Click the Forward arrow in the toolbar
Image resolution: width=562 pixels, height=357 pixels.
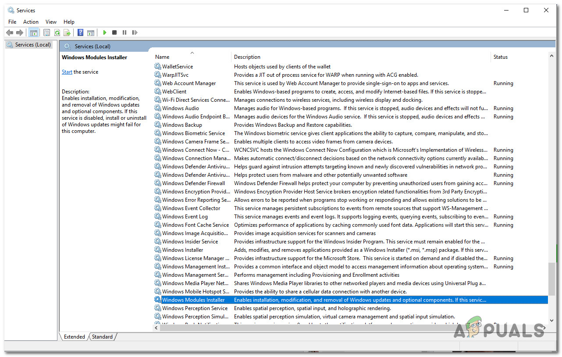19,32
